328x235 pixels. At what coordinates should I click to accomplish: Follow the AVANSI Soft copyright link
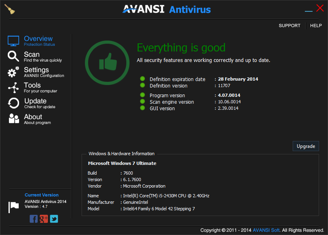pyautogui.click(x=266, y=230)
